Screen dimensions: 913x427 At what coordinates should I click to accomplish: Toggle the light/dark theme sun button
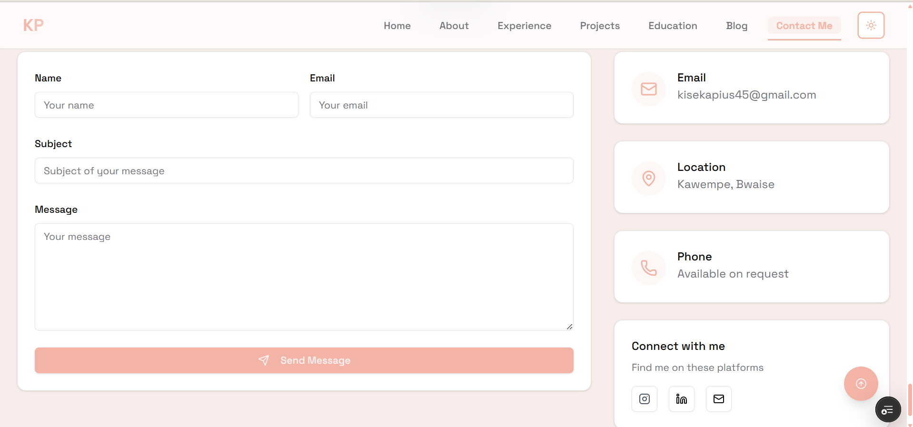point(871,25)
